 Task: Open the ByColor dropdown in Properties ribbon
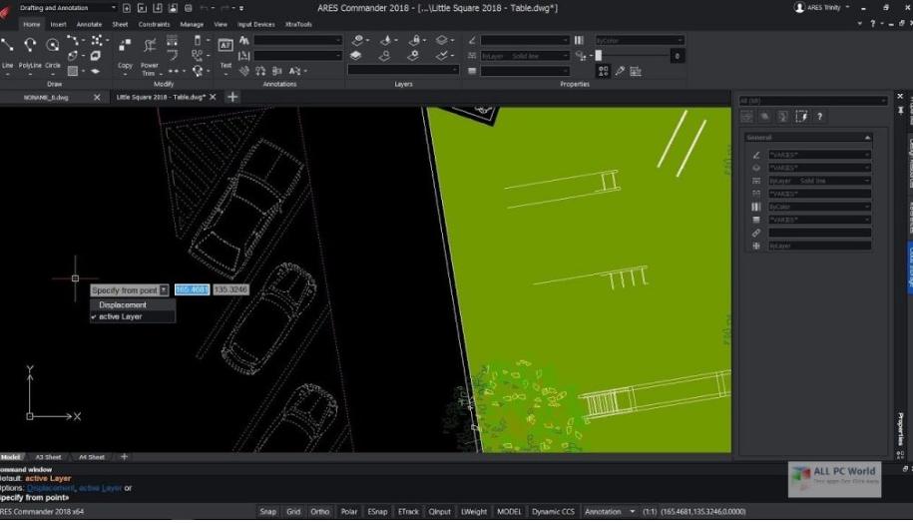click(x=639, y=40)
